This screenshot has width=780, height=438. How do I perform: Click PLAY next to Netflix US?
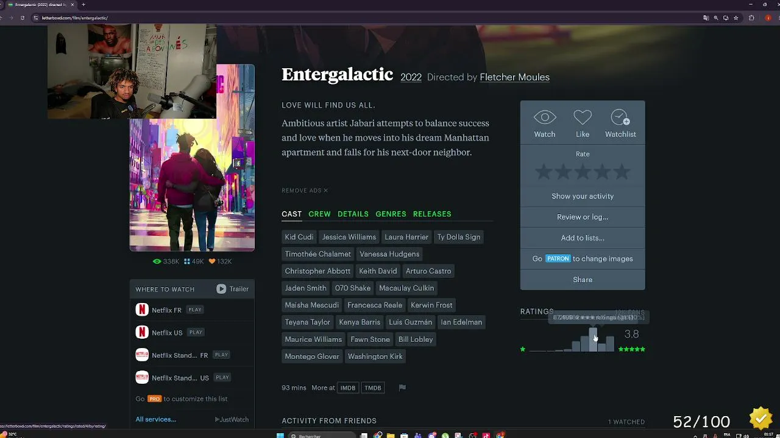click(196, 332)
